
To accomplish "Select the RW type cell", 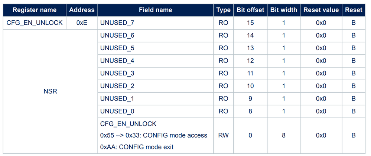I will coord(223,135).
